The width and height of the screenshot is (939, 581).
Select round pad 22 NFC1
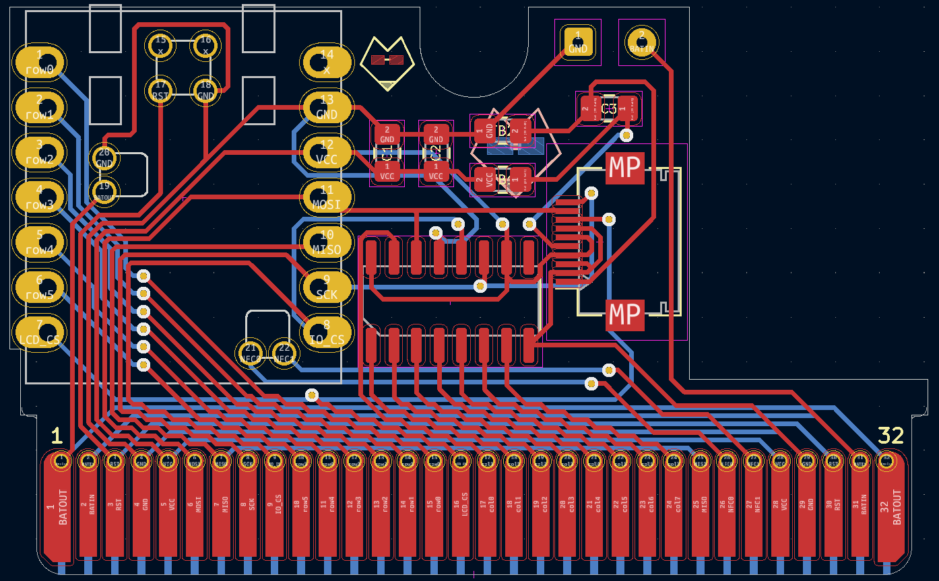click(x=284, y=353)
